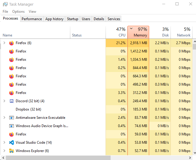Open the Options menu

pos(18,12)
